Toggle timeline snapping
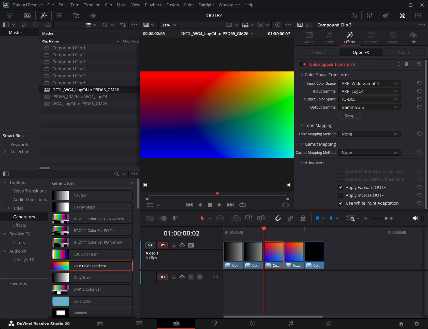The height and width of the screenshot is (329, 428). pos(278,218)
